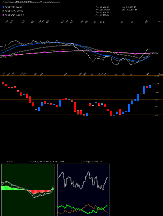Click the blue DOW ST legend swatch
This screenshot has width=163, height=216.
pos(3,7)
